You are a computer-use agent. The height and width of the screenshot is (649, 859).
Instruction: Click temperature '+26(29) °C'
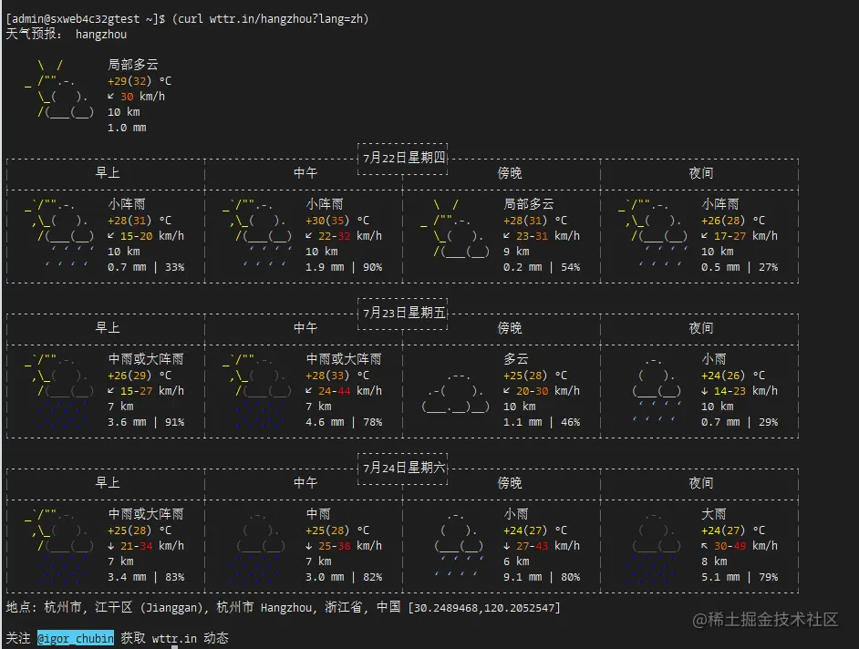pyautogui.click(x=140, y=376)
